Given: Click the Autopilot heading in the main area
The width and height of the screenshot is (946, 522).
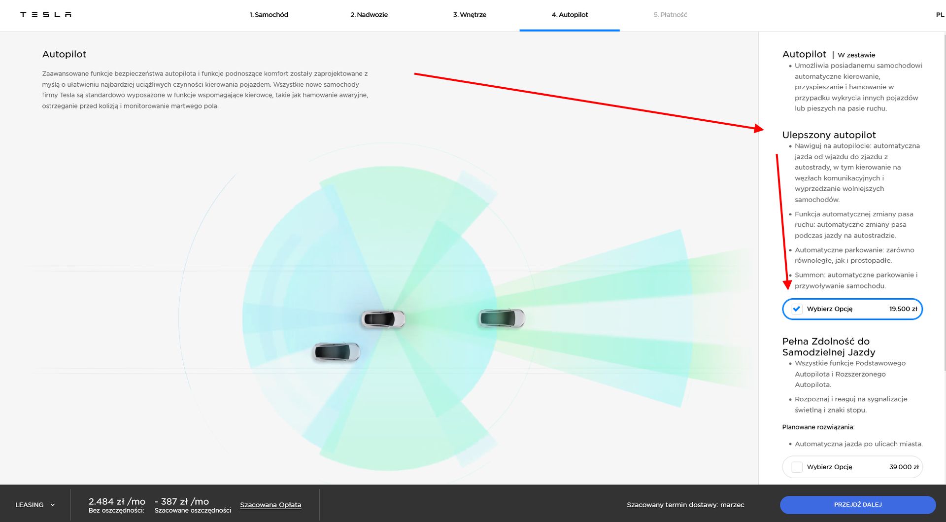Looking at the screenshot, I should [x=64, y=54].
